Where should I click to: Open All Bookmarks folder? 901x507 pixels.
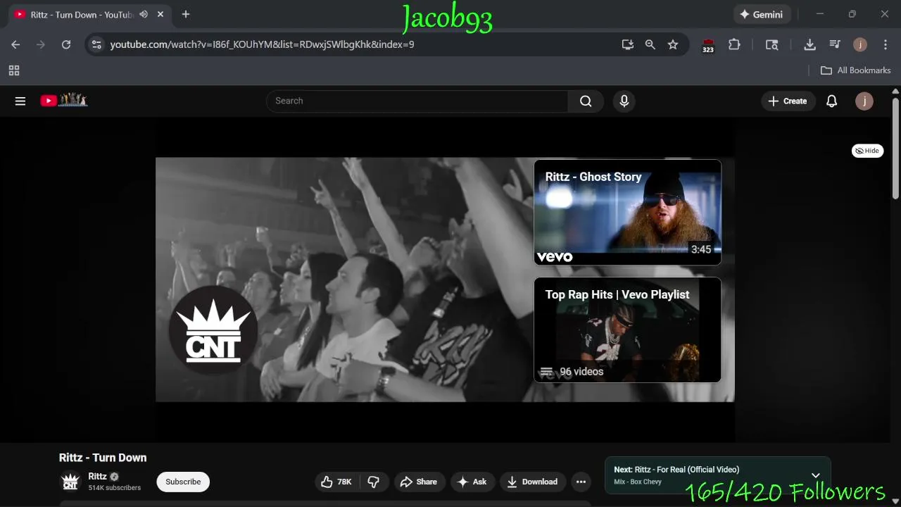tap(856, 70)
